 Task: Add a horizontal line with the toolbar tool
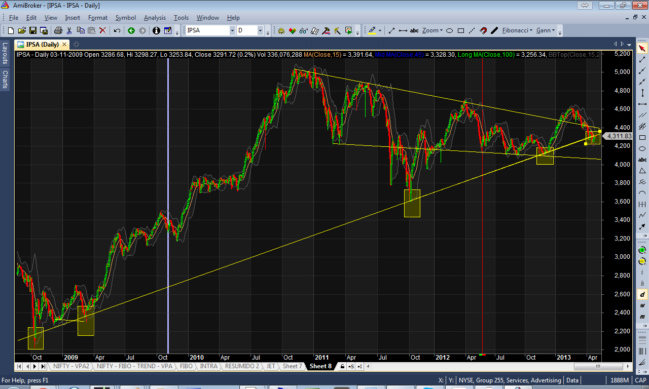[x=403, y=30]
